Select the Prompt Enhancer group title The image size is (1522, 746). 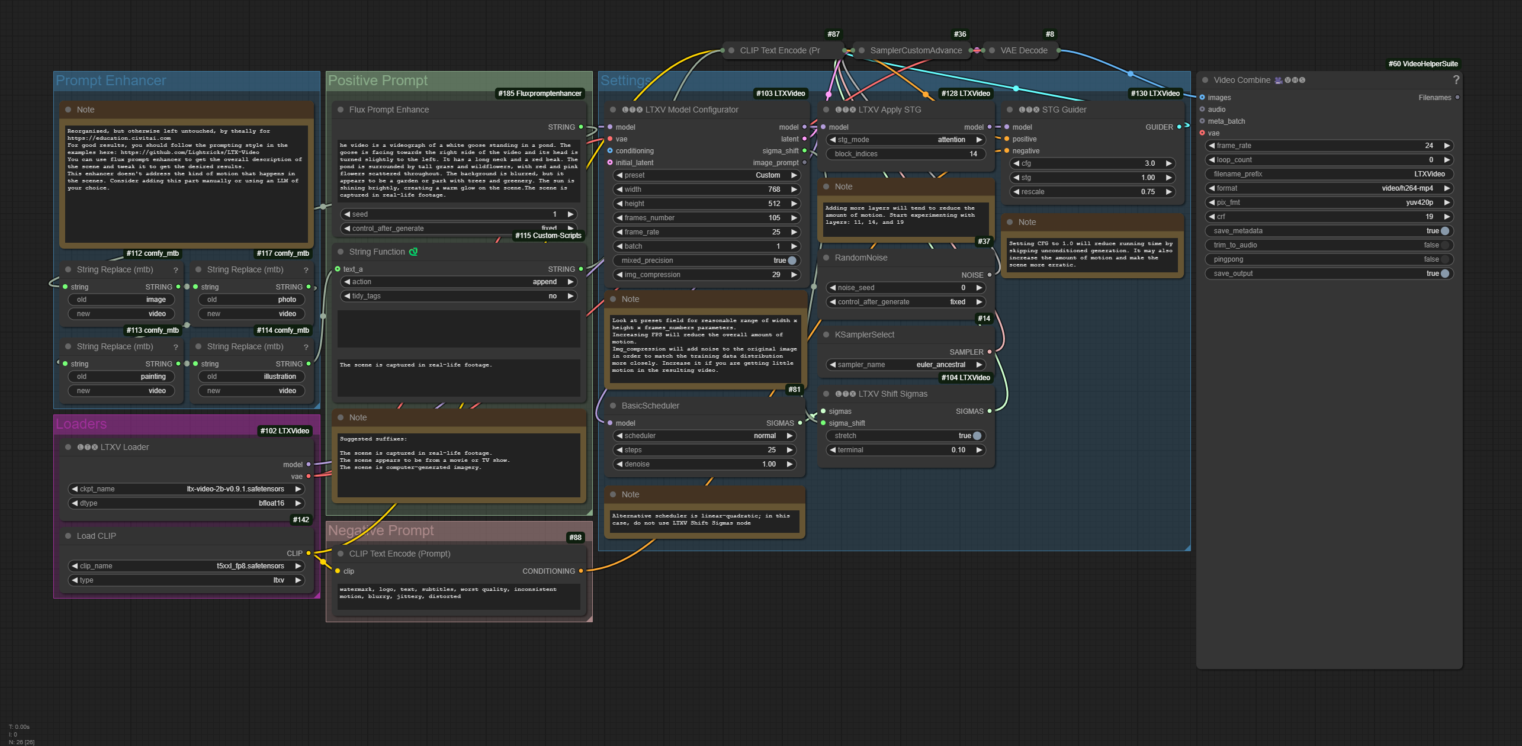point(111,81)
